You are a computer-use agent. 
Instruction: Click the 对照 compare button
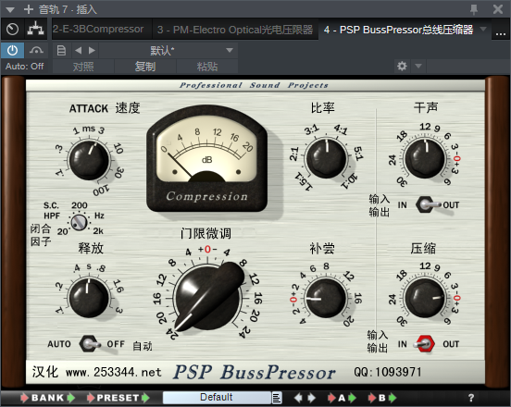click(x=83, y=67)
